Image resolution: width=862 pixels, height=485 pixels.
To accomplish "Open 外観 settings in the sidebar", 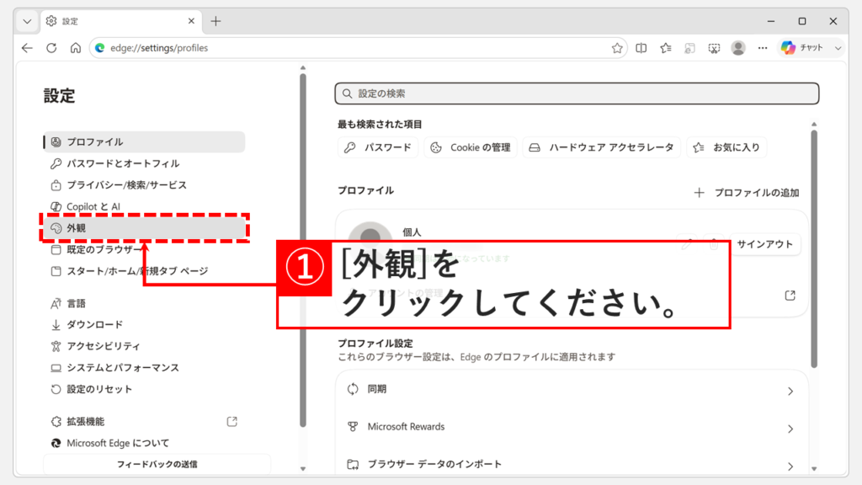I will tap(145, 227).
